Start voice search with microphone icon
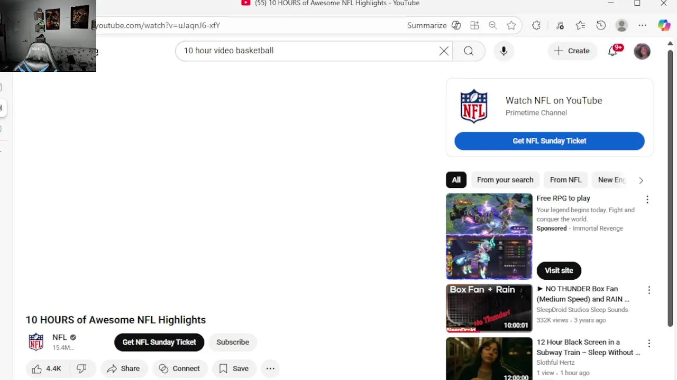 coord(504,51)
